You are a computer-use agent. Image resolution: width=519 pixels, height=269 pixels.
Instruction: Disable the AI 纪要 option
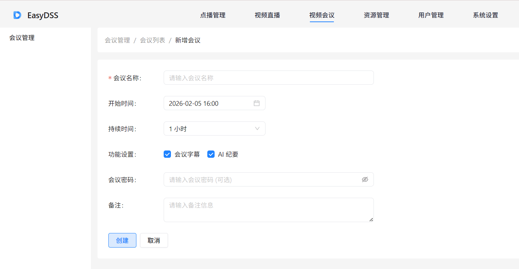[211, 154]
